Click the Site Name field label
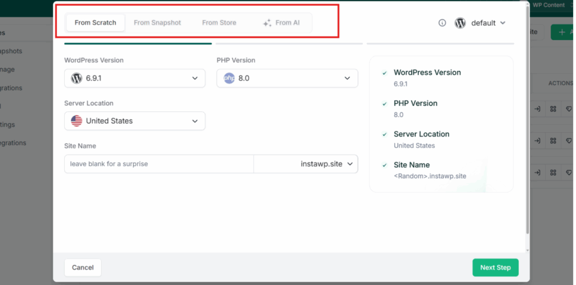The image size is (576, 285). click(80, 146)
